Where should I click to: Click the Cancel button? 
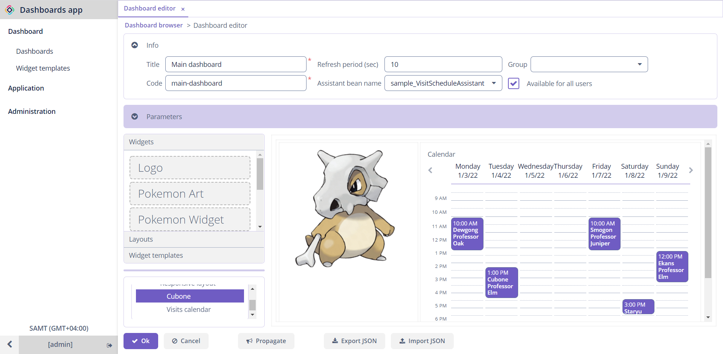point(186,341)
